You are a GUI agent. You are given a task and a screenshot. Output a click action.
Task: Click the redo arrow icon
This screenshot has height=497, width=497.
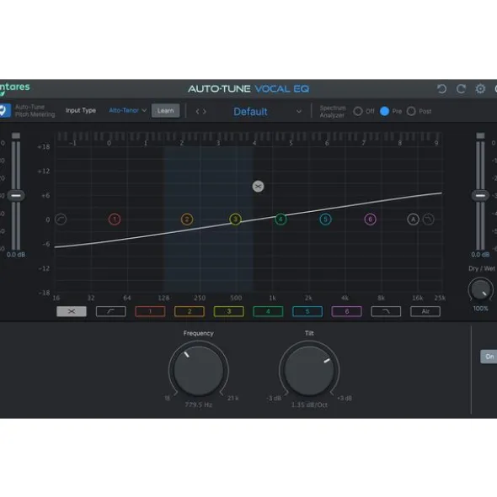coord(461,89)
